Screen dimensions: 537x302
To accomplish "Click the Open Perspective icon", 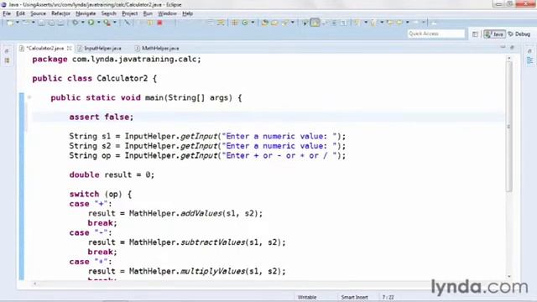I will 475,34.
